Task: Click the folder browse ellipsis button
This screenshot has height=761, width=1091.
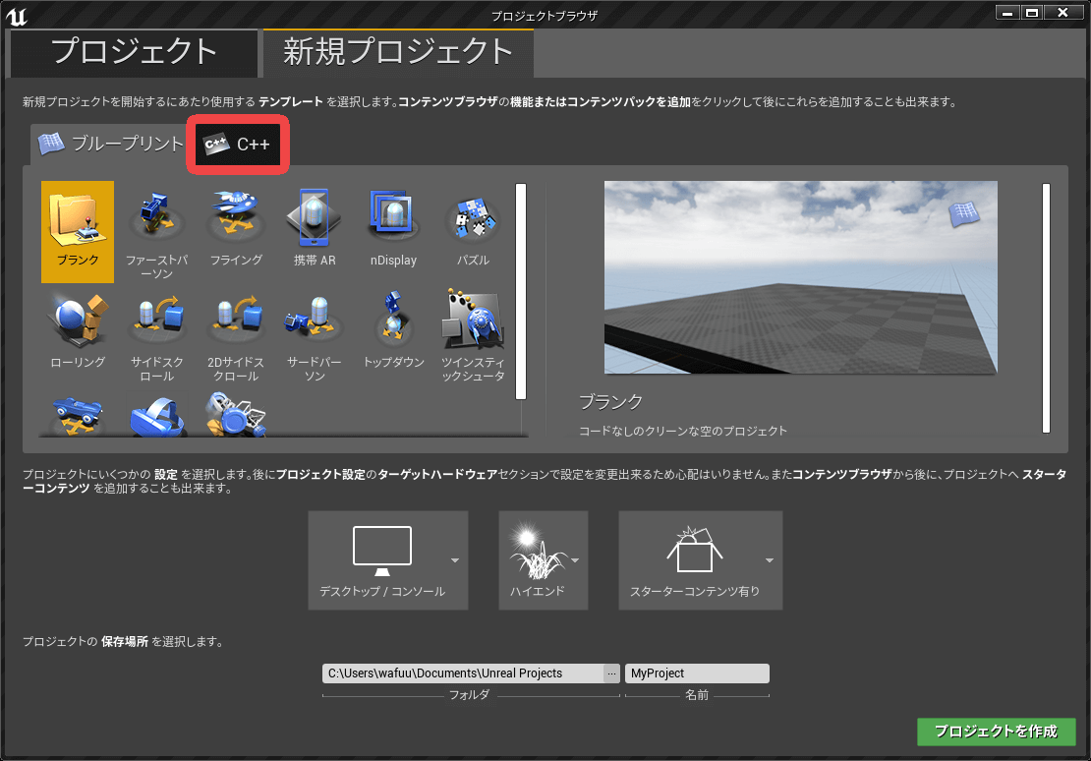Action: point(611,673)
